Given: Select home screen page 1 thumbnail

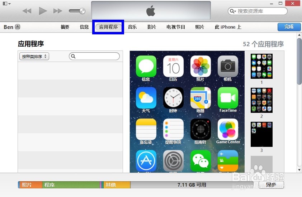Looking at the screenshot, I should click(261, 66).
